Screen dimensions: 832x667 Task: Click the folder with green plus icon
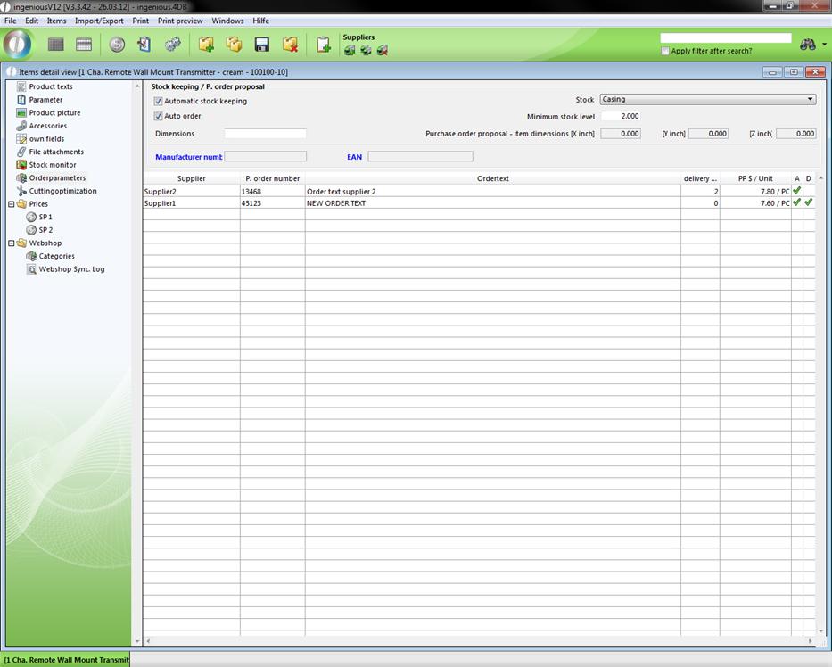point(206,45)
